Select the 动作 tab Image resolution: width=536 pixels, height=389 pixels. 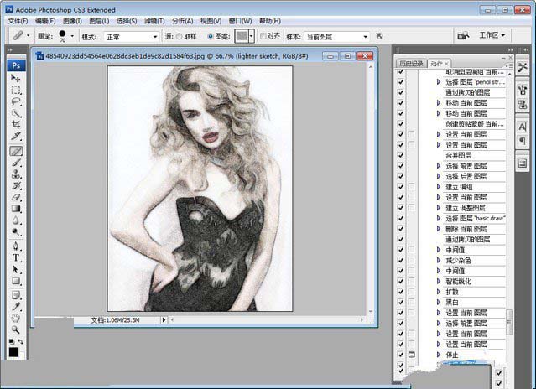[436, 64]
